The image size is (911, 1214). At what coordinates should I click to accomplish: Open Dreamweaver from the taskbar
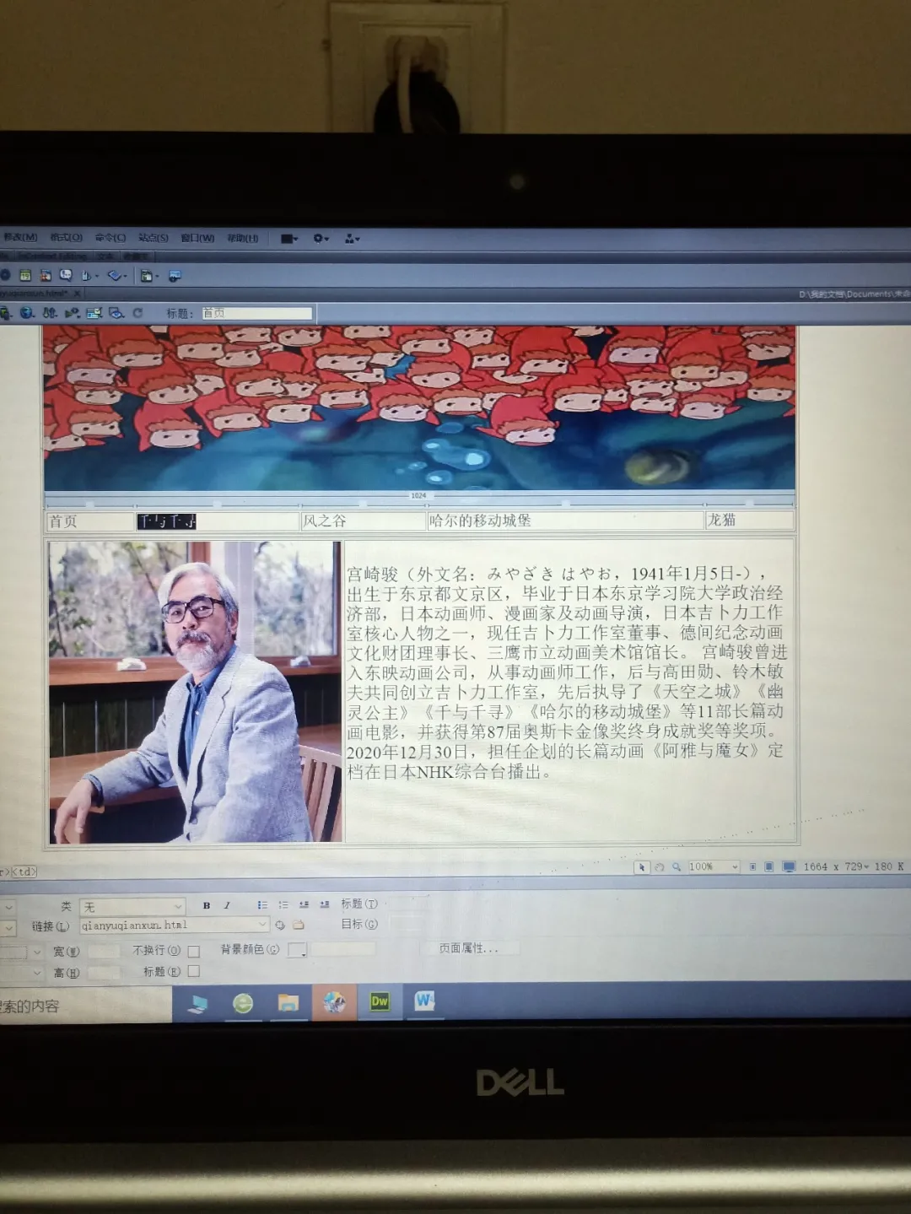[380, 1001]
